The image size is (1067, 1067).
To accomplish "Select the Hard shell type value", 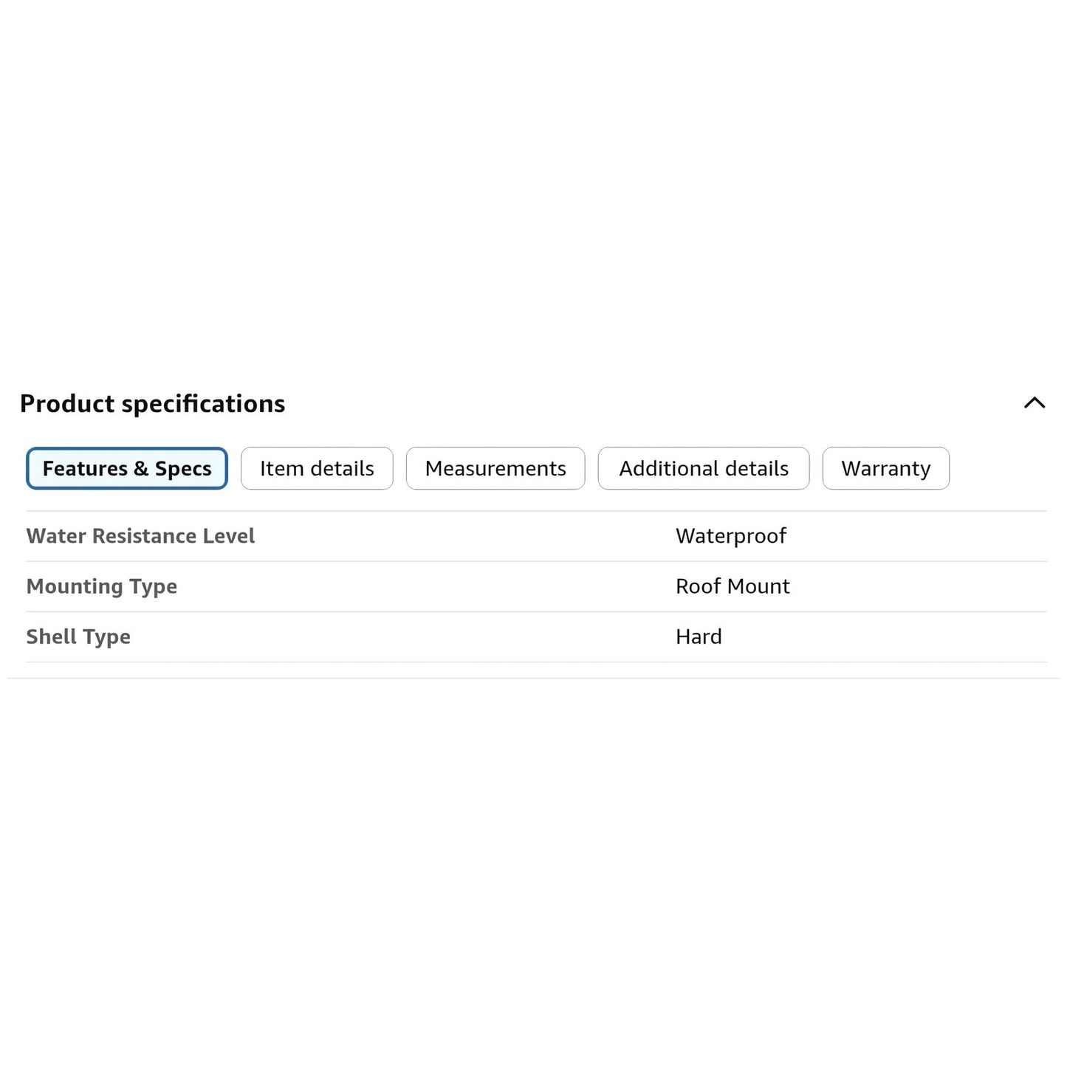I will (x=699, y=637).
